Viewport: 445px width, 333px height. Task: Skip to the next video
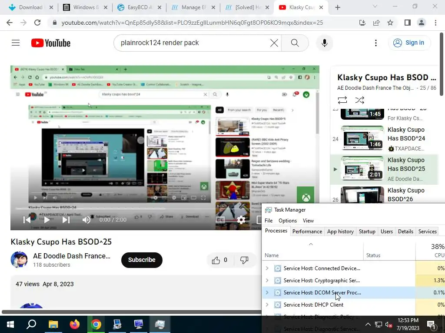66,219
